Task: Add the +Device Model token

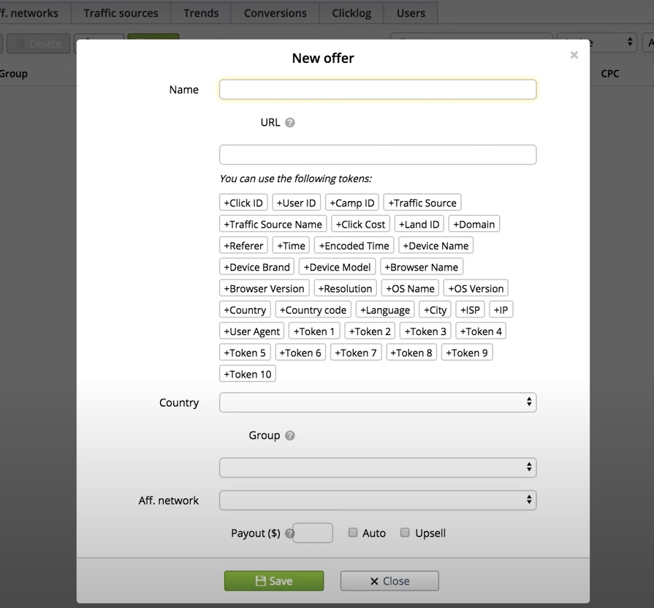Action: (337, 267)
